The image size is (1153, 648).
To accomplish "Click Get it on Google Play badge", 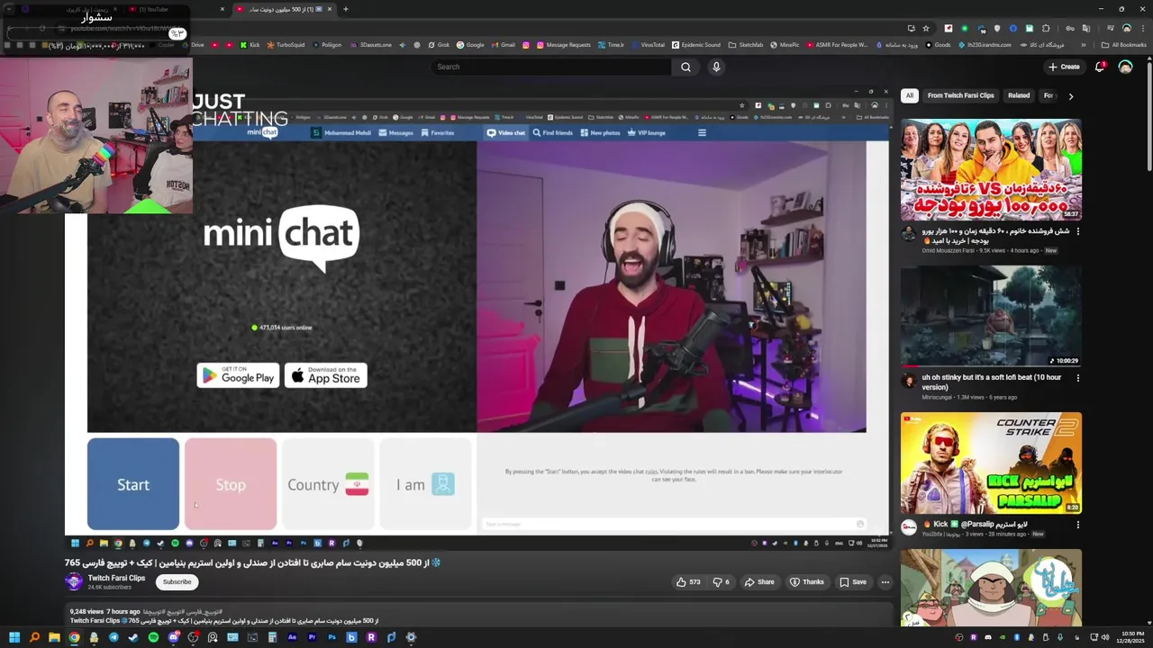I will pos(238,375).
